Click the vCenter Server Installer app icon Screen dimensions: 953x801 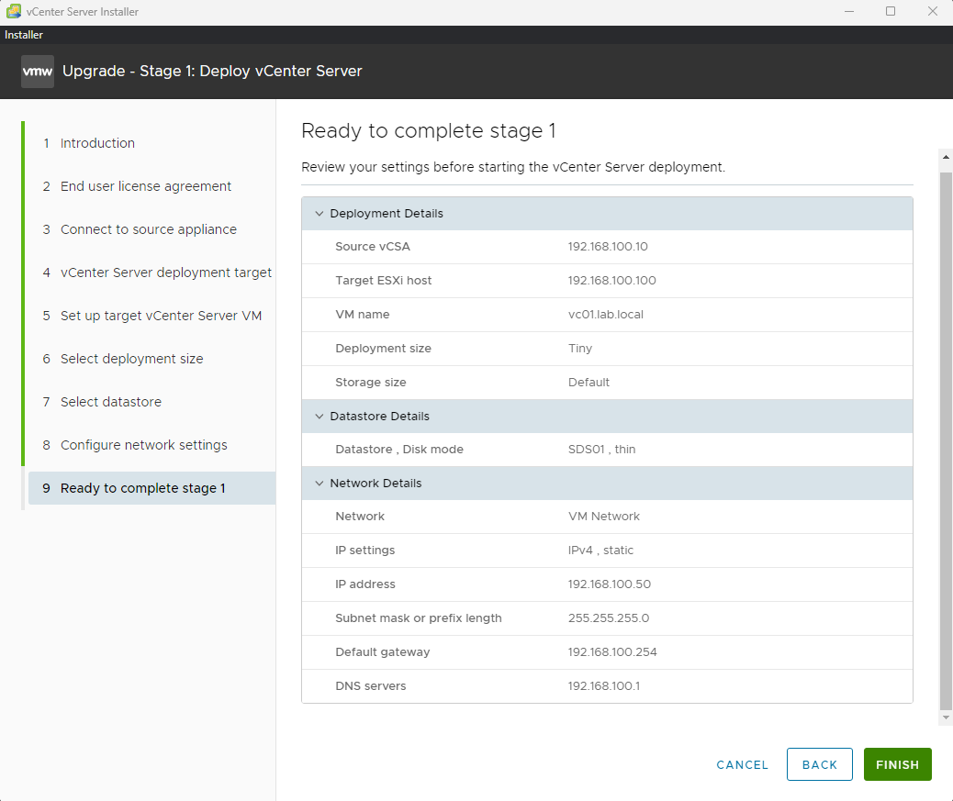pyautogui.click(x=14, y=11)
